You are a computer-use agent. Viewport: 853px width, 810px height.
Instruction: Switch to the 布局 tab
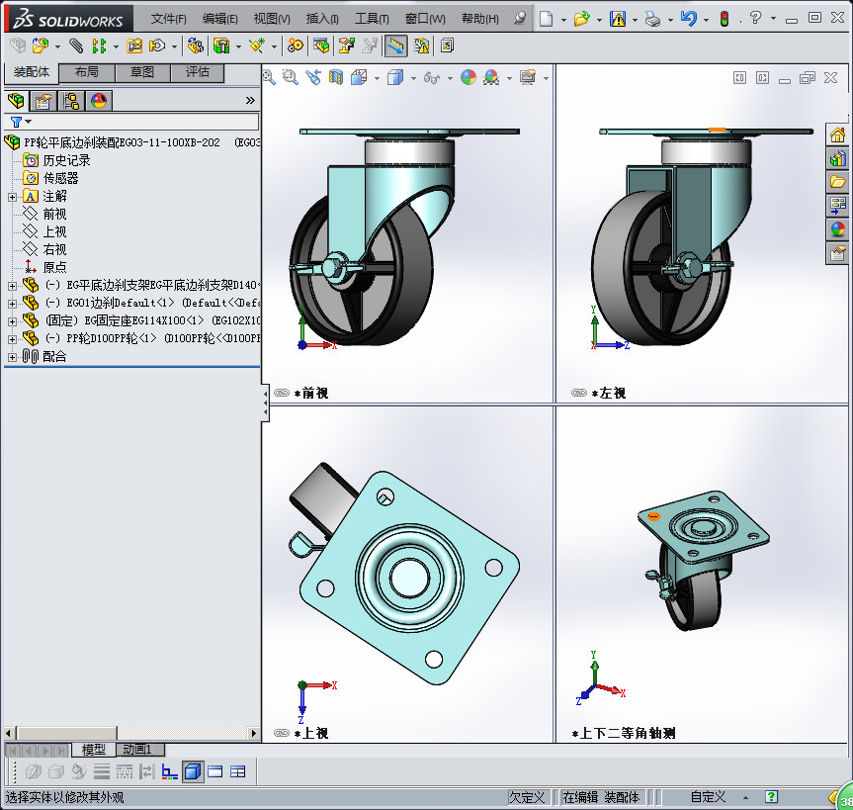(87, 72)
